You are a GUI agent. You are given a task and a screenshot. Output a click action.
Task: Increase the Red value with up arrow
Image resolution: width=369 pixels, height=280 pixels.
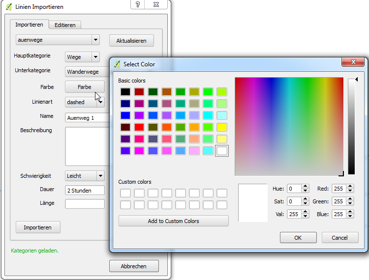350,186
